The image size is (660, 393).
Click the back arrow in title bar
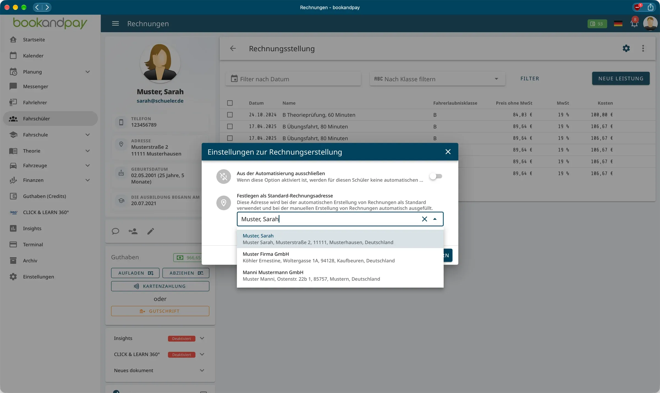37,7
